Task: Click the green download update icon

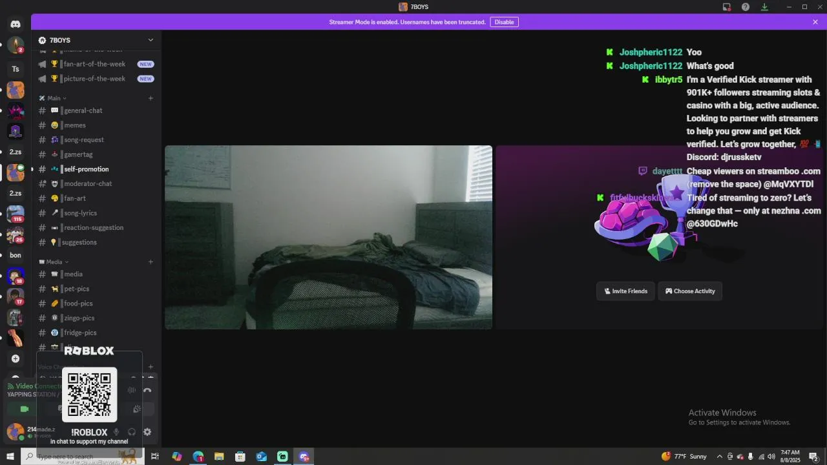Action: coord(764,7)
